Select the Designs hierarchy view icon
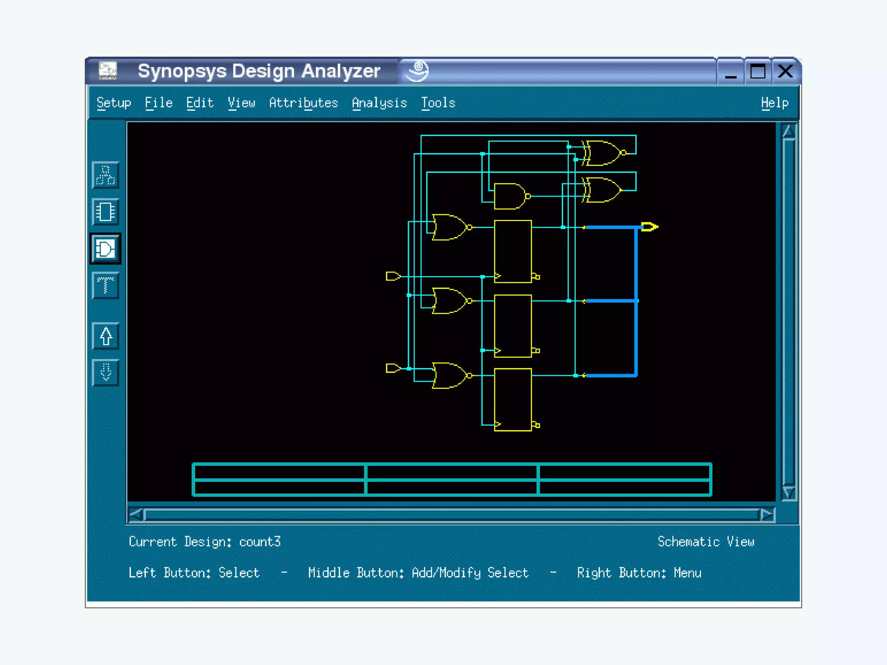887x665 pixels. (x=105, y=175)
